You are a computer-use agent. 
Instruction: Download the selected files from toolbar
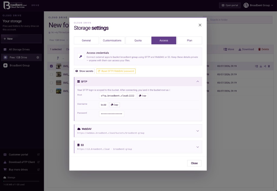pos(246,49)
